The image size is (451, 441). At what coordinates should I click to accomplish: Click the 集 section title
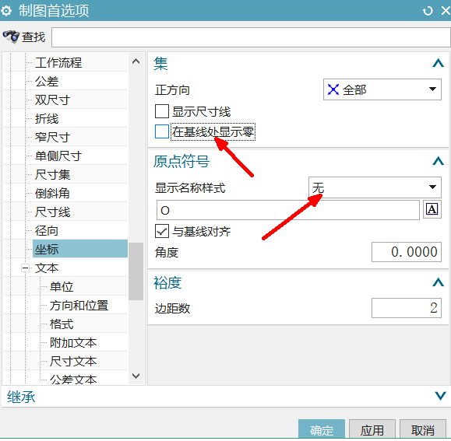click(x=160, y=64)
